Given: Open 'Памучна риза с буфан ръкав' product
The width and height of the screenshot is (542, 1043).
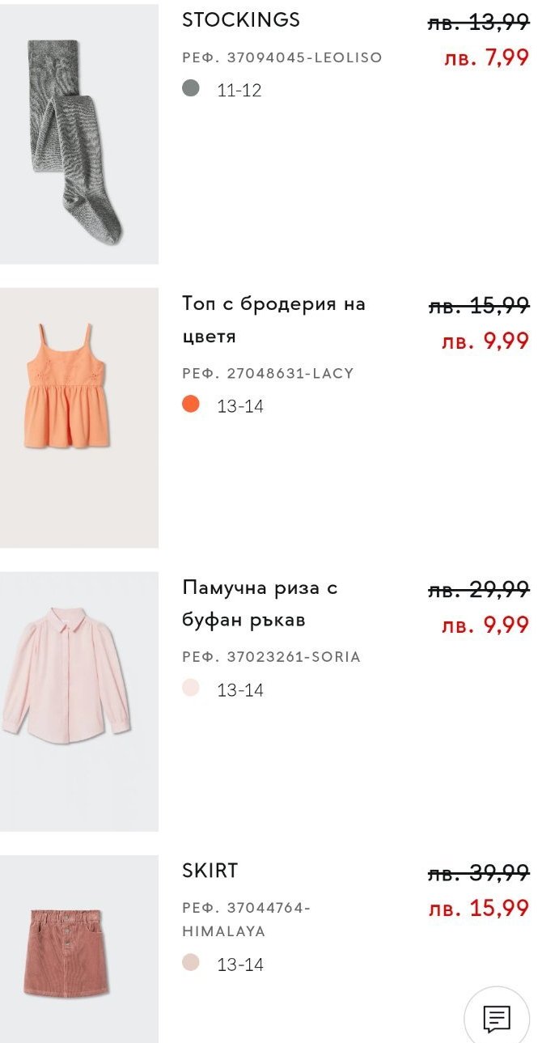Looking at the screenshot, I should (260, 604).
